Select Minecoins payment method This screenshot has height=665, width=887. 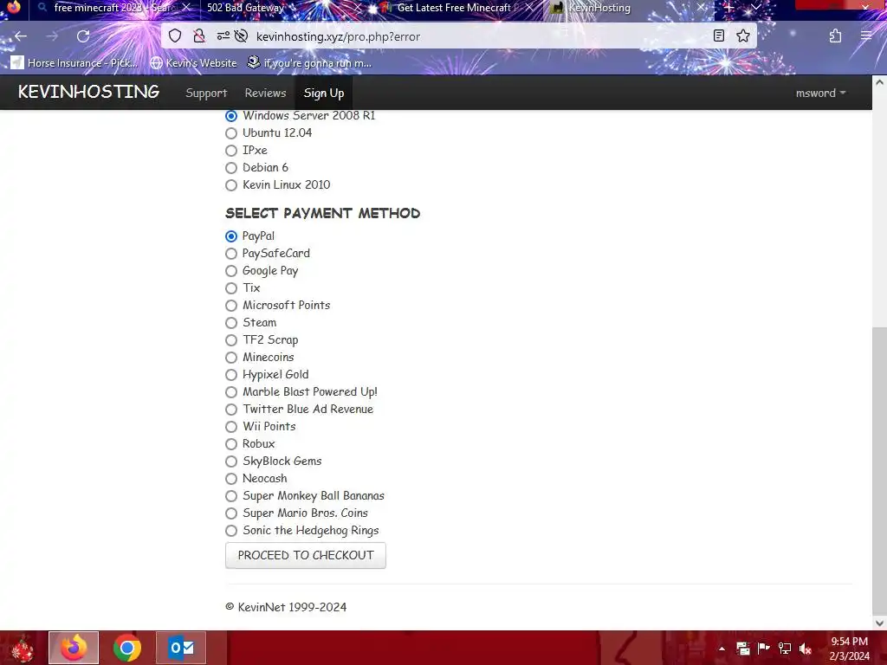point(230,358)
